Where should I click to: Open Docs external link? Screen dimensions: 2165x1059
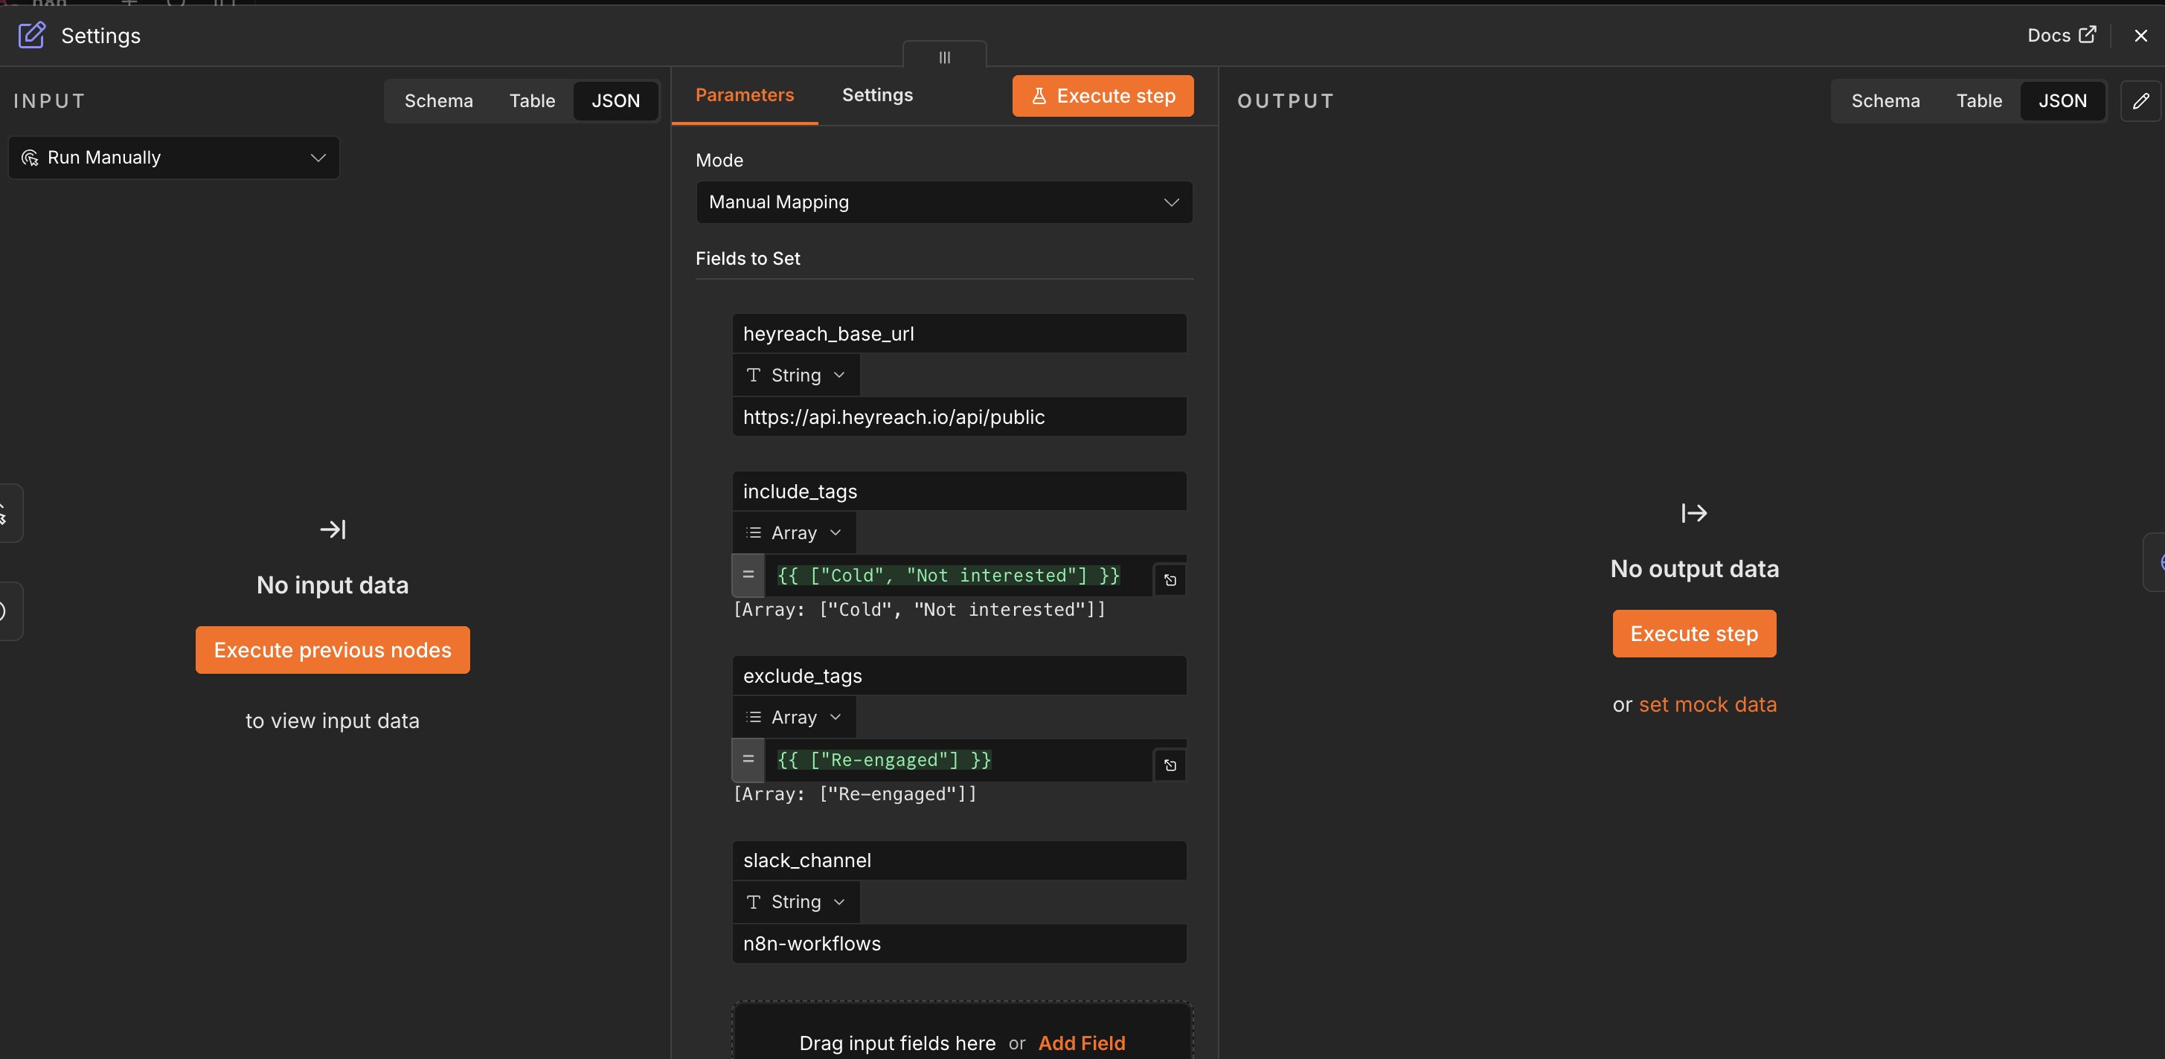point(2062,35)
